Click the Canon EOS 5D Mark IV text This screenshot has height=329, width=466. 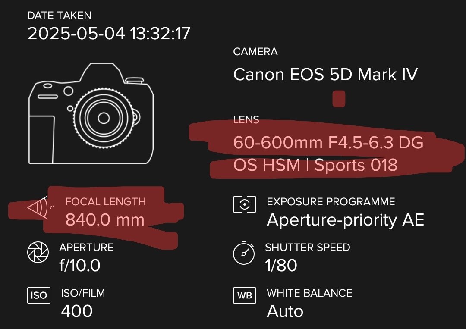325,75
